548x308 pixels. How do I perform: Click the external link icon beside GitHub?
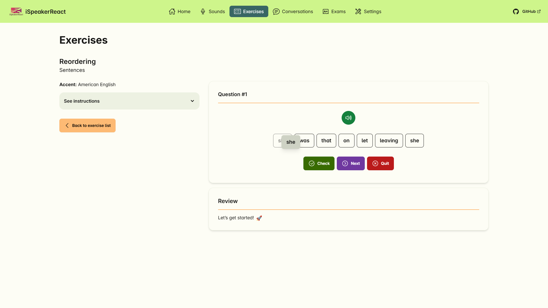point(539,11)
